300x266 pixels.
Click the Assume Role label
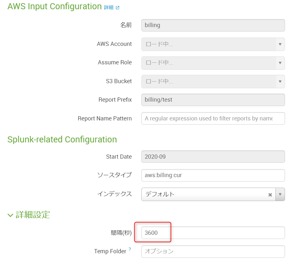115,62
